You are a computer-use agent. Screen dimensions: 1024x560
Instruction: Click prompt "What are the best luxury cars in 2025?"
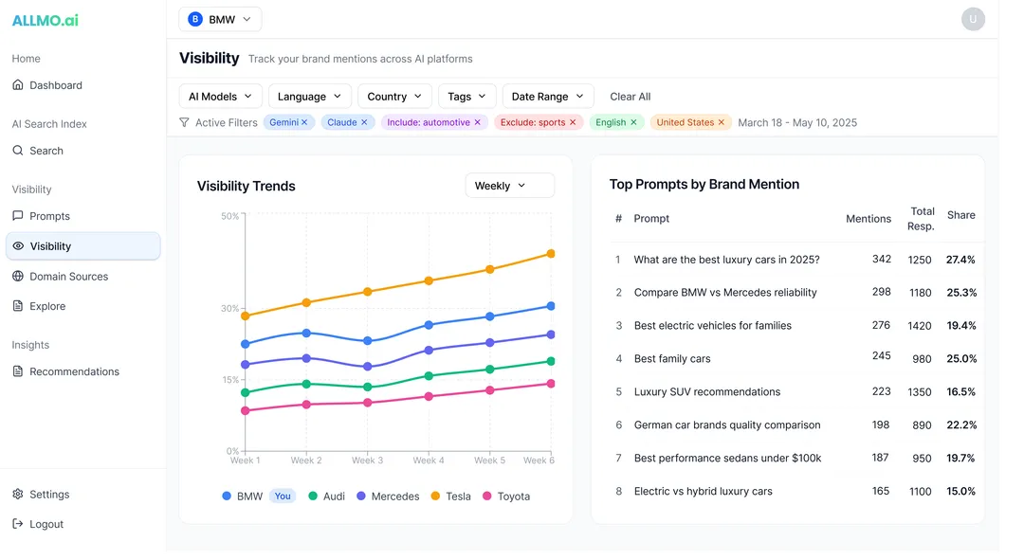pos(726,260)
